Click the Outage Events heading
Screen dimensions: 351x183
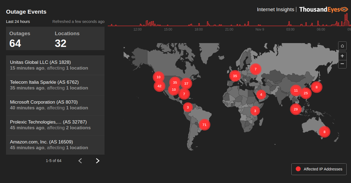click(26, 12)
